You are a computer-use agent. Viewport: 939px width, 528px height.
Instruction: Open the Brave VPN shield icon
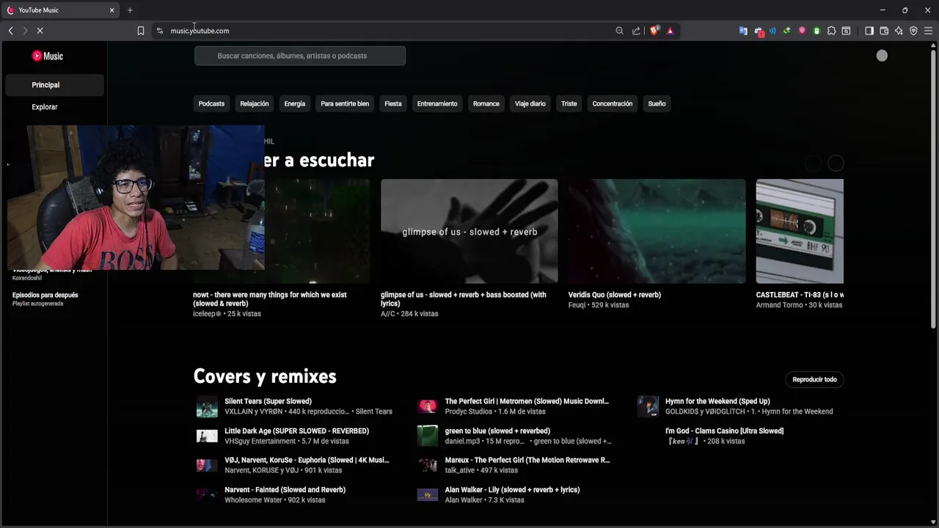pyautogui.click(x=913, y=31)
